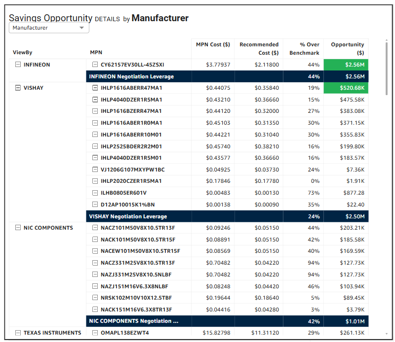Collapse the IHLP1616ABERR47MA1 row
This screenshot has height=342, width=395.
pos(95,88)
